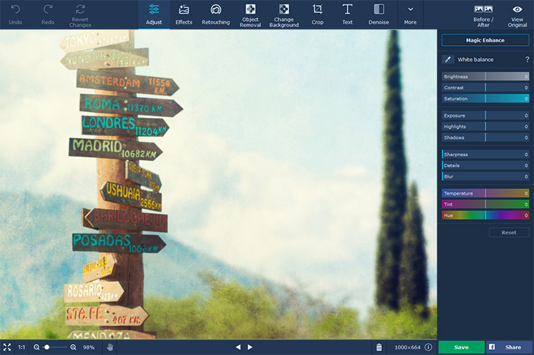The image size is (534, 355).
Task: Click the trash delete icon
Action: pyautogui.click(x=379, y=348)
